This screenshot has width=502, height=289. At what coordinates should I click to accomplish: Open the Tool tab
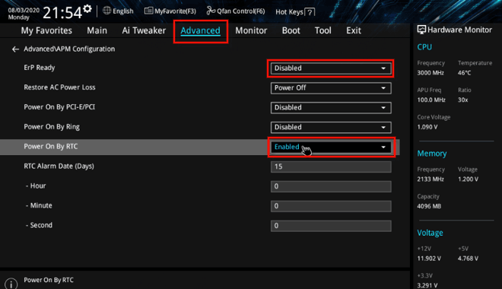(322, 30)
